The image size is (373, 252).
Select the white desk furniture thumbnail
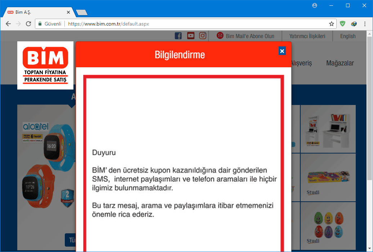pyautogui.click(x=328, y=129)
